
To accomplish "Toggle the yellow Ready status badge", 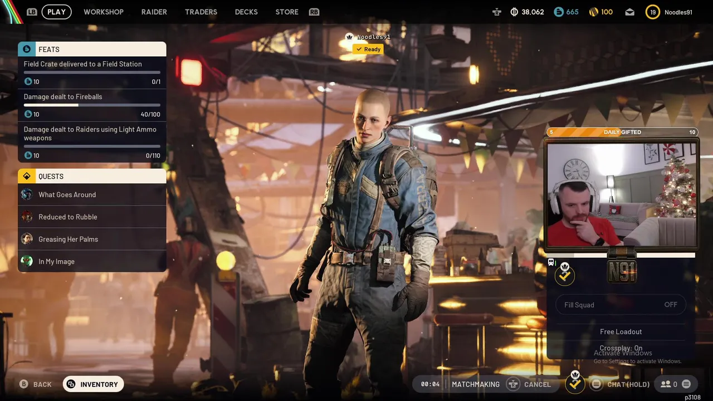I will pos(368,49).
